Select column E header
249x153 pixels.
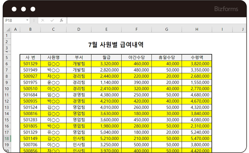pos(106,30)
